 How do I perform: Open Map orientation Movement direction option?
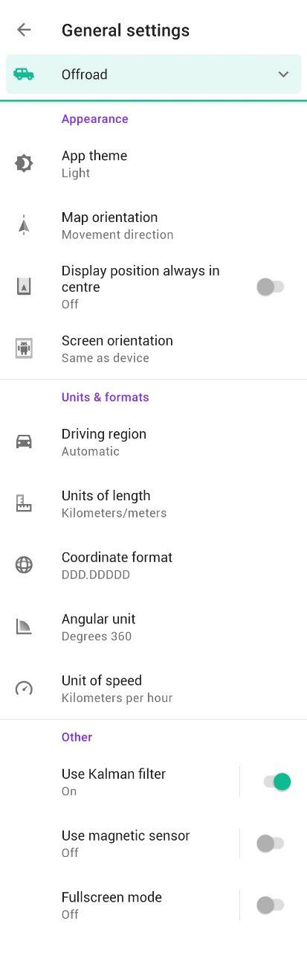coord(153,225)
